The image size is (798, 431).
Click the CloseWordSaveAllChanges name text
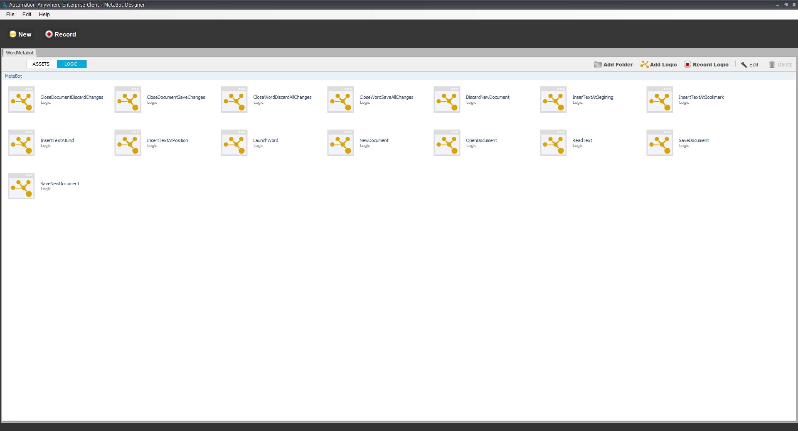coord(387,97)
